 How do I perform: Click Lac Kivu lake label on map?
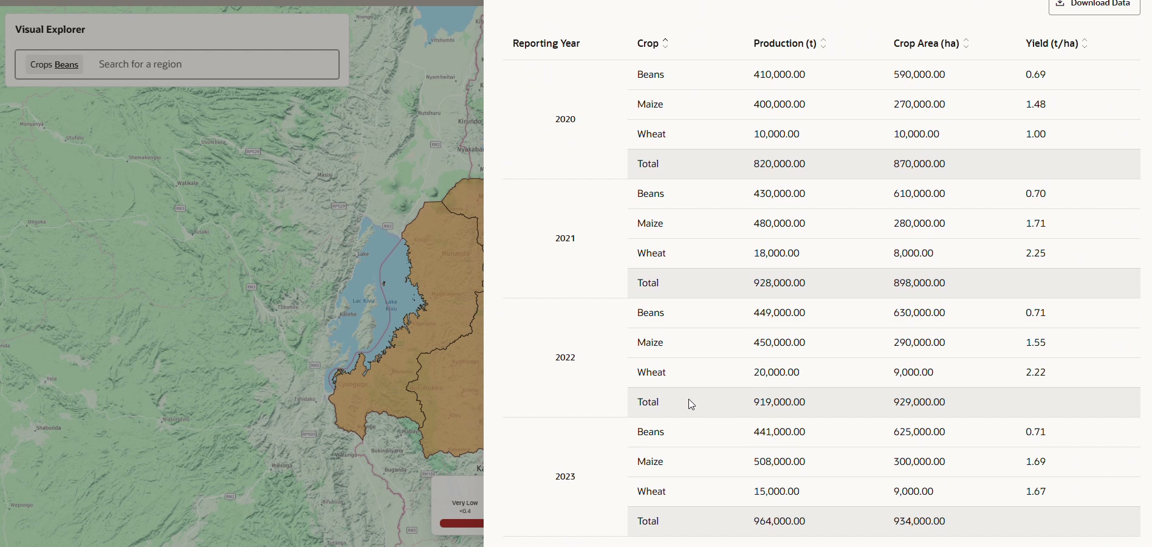(x=364, y=301)
